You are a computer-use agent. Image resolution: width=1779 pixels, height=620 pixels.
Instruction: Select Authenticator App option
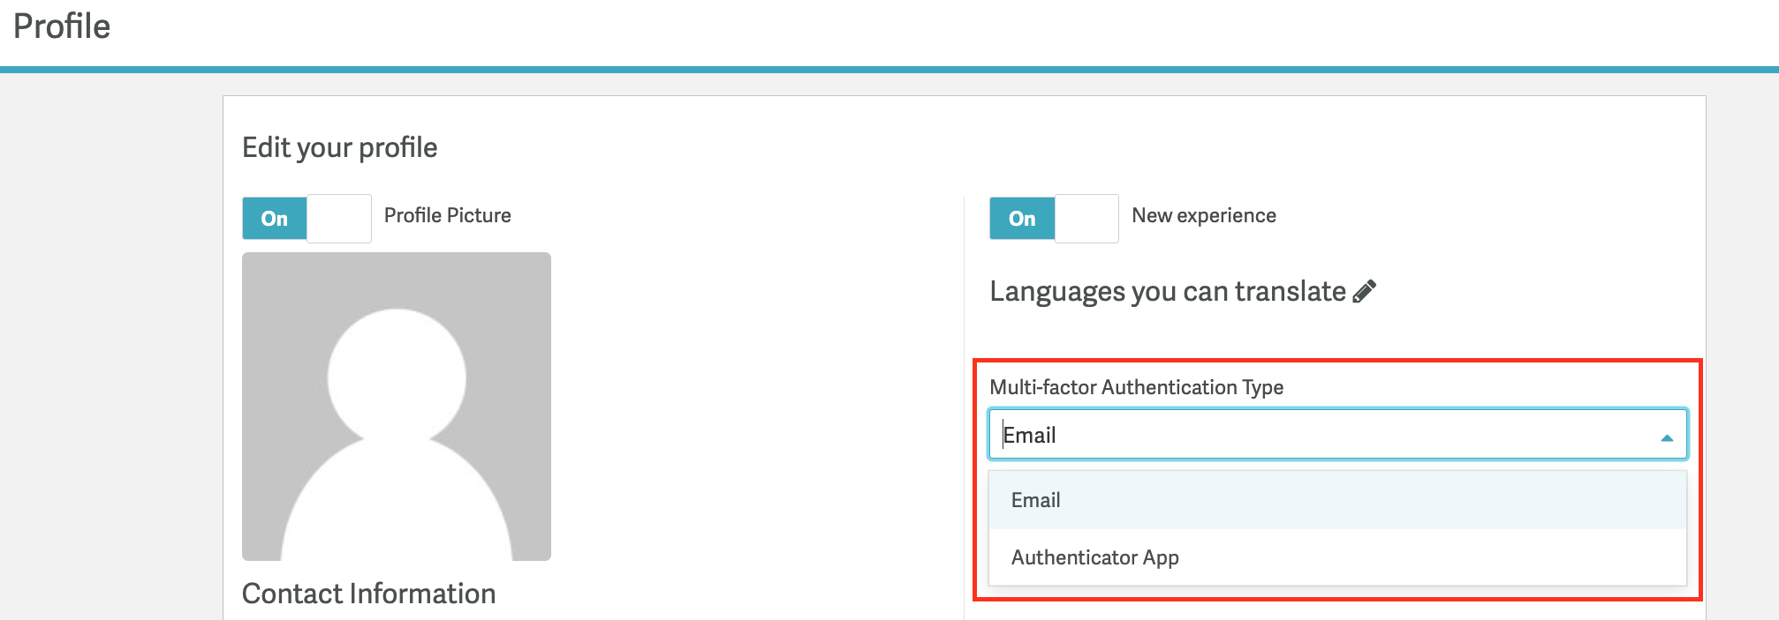click(x=1337, y=557)
